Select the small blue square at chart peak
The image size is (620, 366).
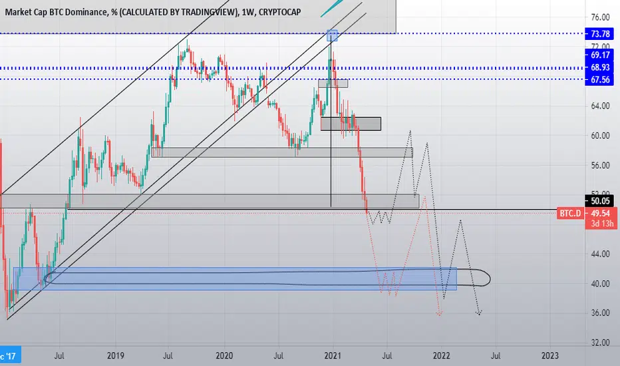pos(332,36)
